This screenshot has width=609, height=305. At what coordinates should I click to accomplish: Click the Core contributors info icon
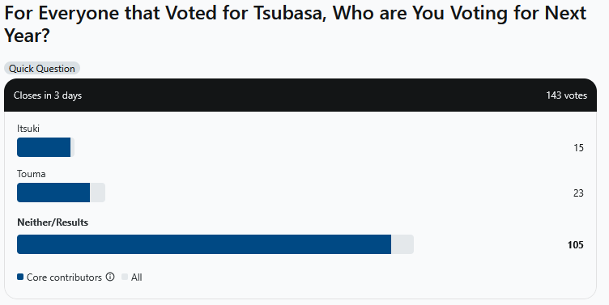click(110, 277)
